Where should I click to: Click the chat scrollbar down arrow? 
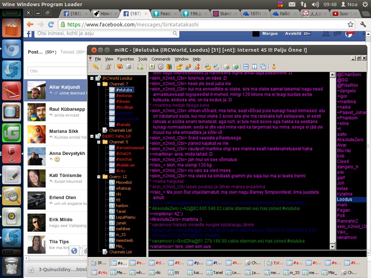coord(333,247)
